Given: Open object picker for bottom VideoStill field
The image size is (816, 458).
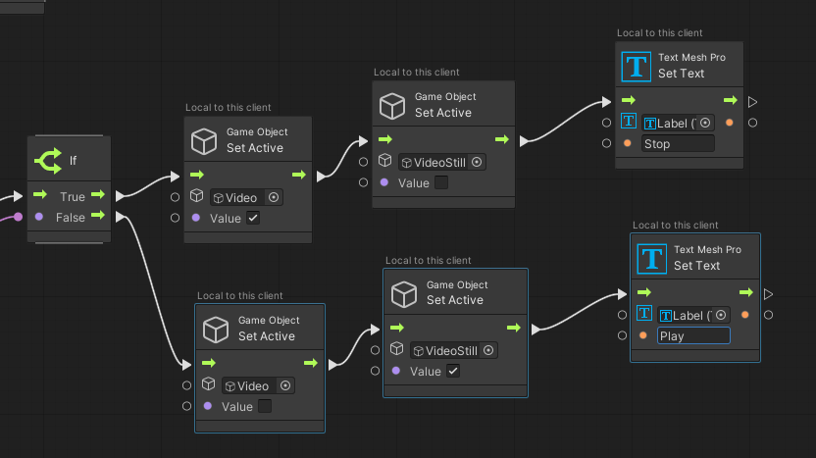Looking at the screenshot, I should click(x=488, y=350).
